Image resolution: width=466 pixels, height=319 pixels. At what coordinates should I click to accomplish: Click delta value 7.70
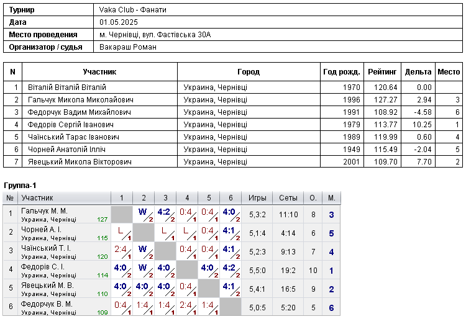tap(424, 163)
